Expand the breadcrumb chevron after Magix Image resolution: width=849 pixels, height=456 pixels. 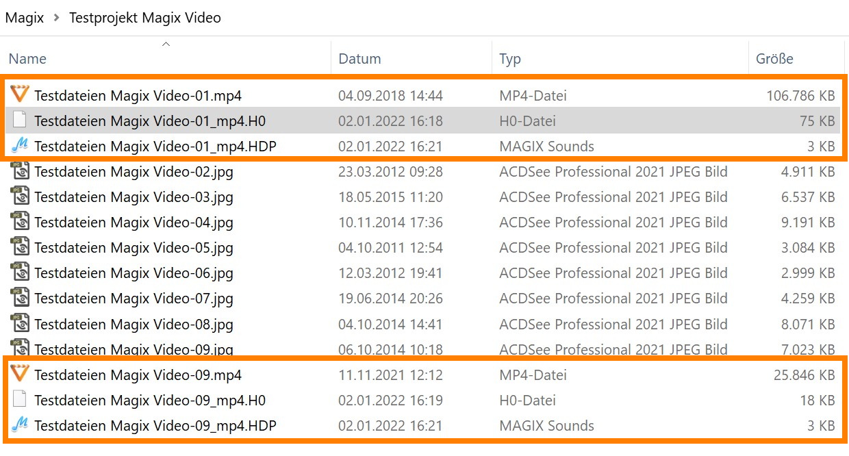56,18
